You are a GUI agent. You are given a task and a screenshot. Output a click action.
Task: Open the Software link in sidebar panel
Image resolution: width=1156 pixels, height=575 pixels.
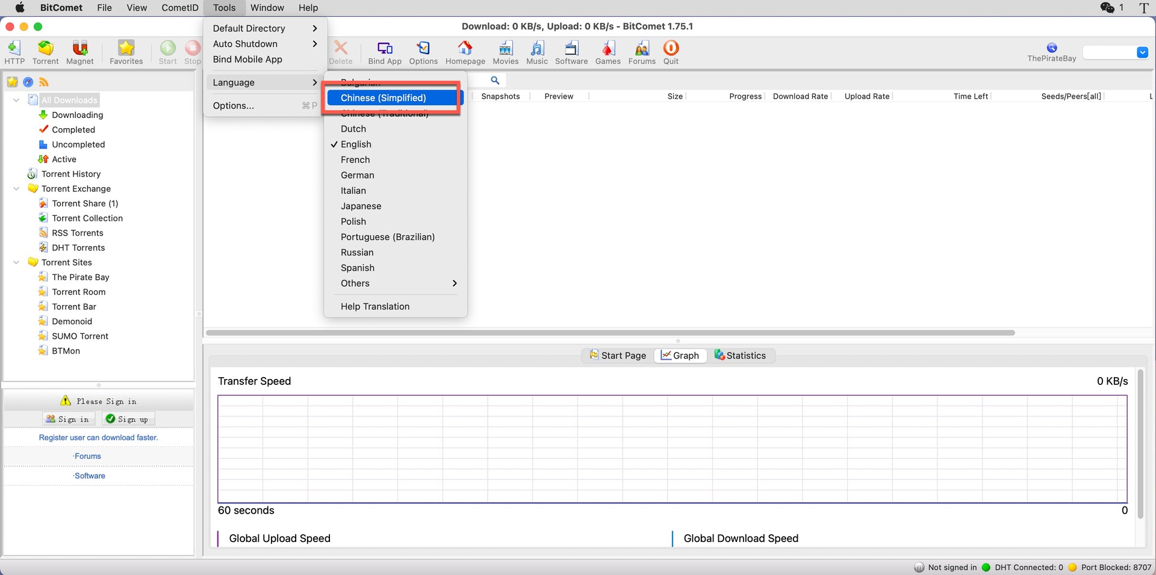pos(89,476)
